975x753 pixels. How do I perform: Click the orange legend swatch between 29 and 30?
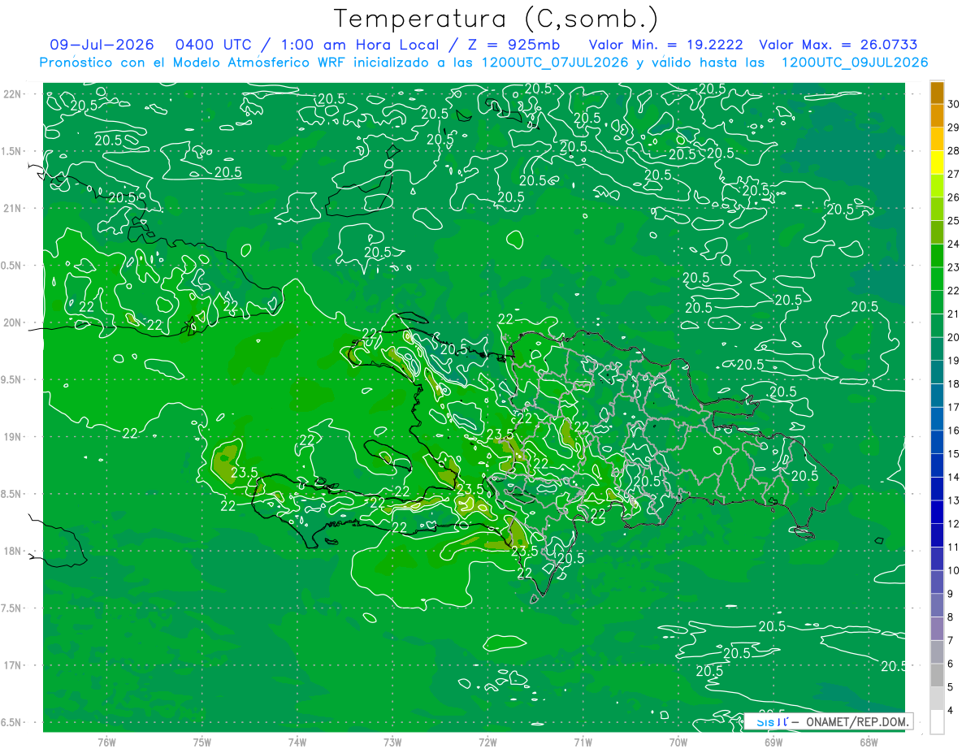937,116
